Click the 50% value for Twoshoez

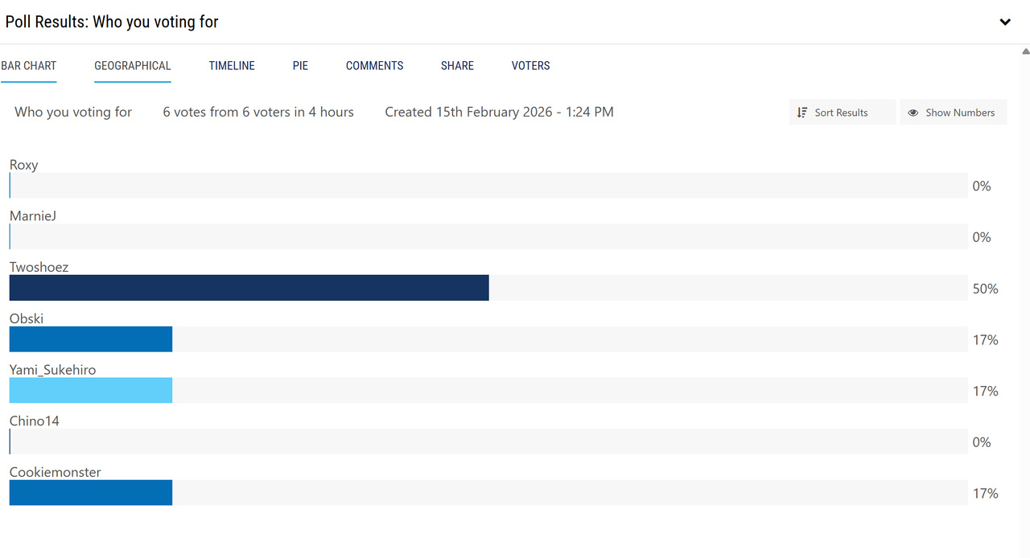pos(986,289)
